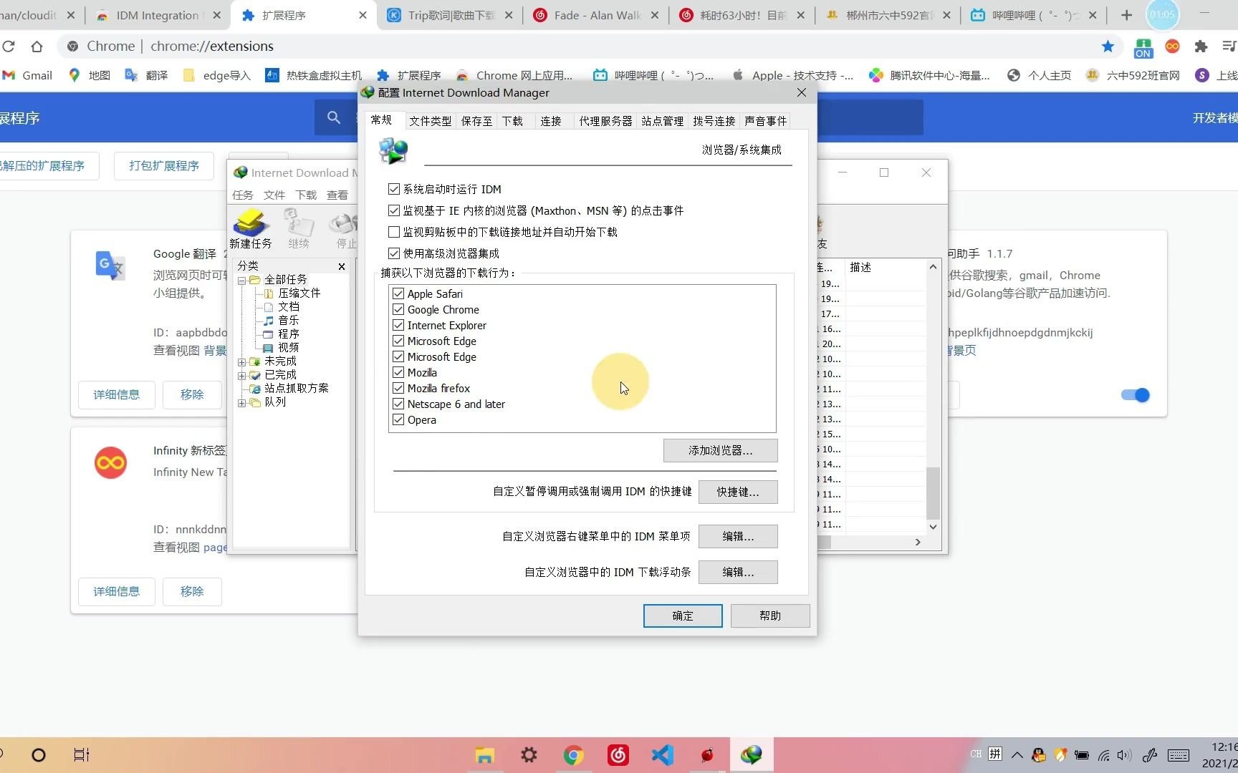Open the Maps (地图) bookmark
The height and width of the screenshot is (773, 1238).
[x=89, y=75]
